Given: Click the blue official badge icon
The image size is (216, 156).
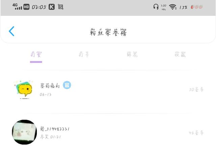Looking at the screenshot, I should [67, 85].
